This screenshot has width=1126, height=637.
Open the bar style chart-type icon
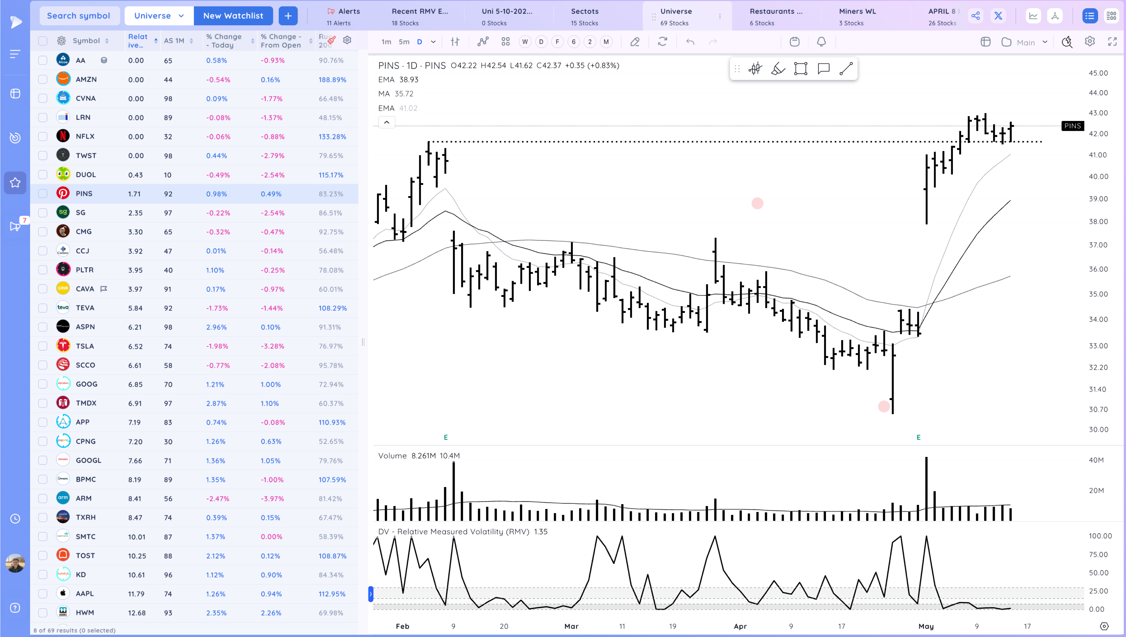tap(455, 42)
